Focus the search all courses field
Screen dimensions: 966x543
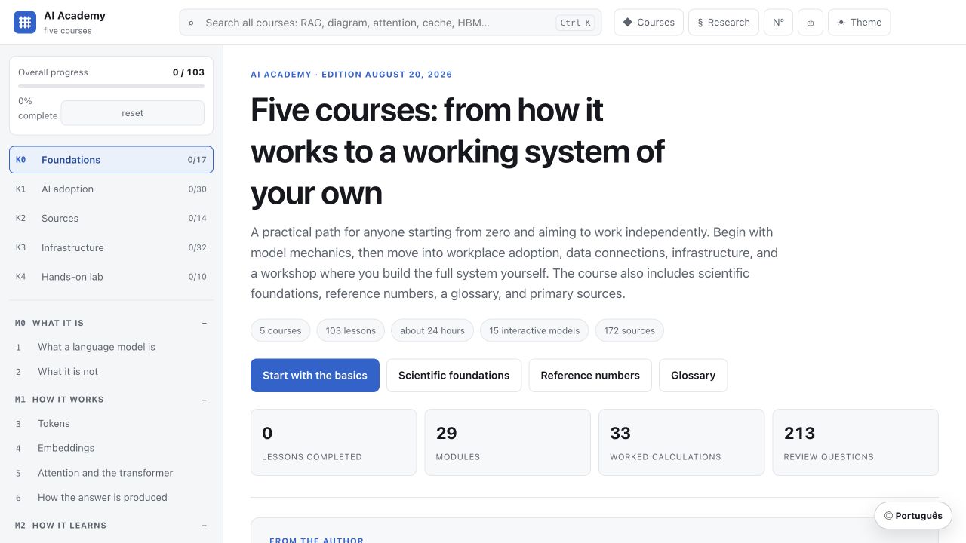coord(390,23)
